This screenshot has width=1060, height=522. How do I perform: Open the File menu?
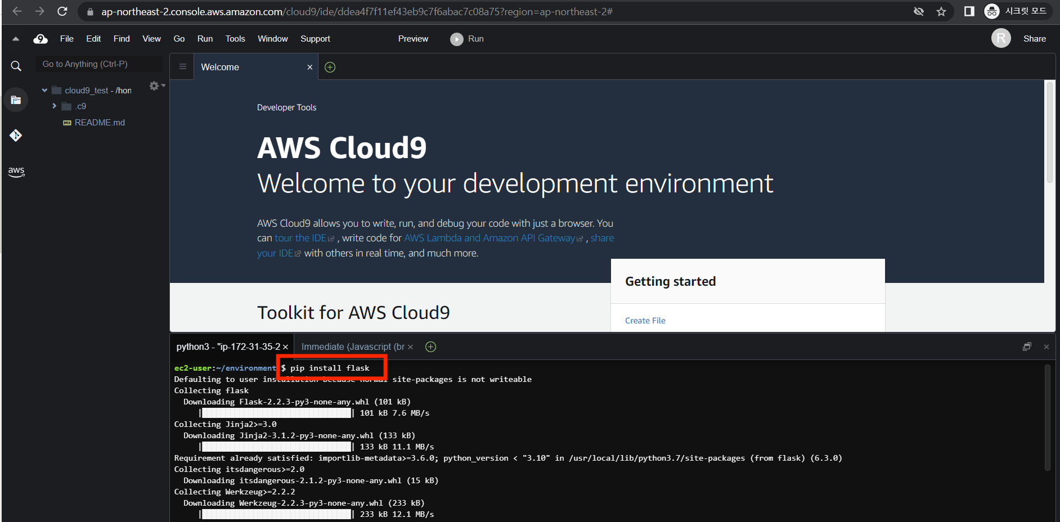67,39
